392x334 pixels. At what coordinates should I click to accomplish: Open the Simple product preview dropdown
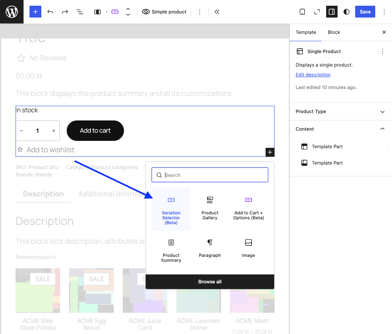point(164,12)
